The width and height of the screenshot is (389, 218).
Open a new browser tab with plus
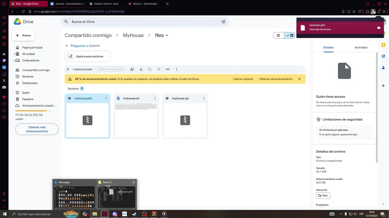click(x=167, y=4)
